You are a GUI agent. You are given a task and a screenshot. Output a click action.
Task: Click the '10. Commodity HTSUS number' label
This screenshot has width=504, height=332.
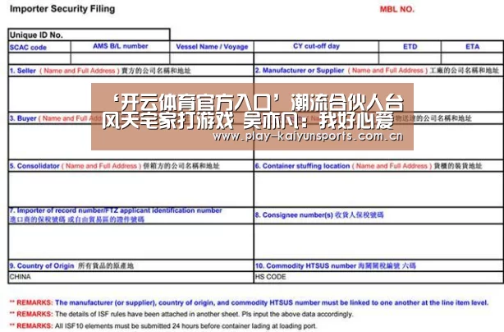[305, 265]
